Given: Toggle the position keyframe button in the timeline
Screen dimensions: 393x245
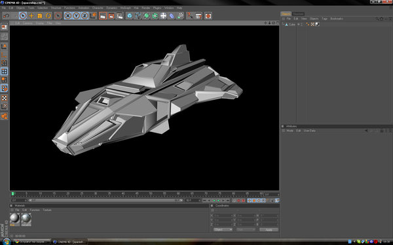Looking at the screenshot, I should (x=250, y=201).
